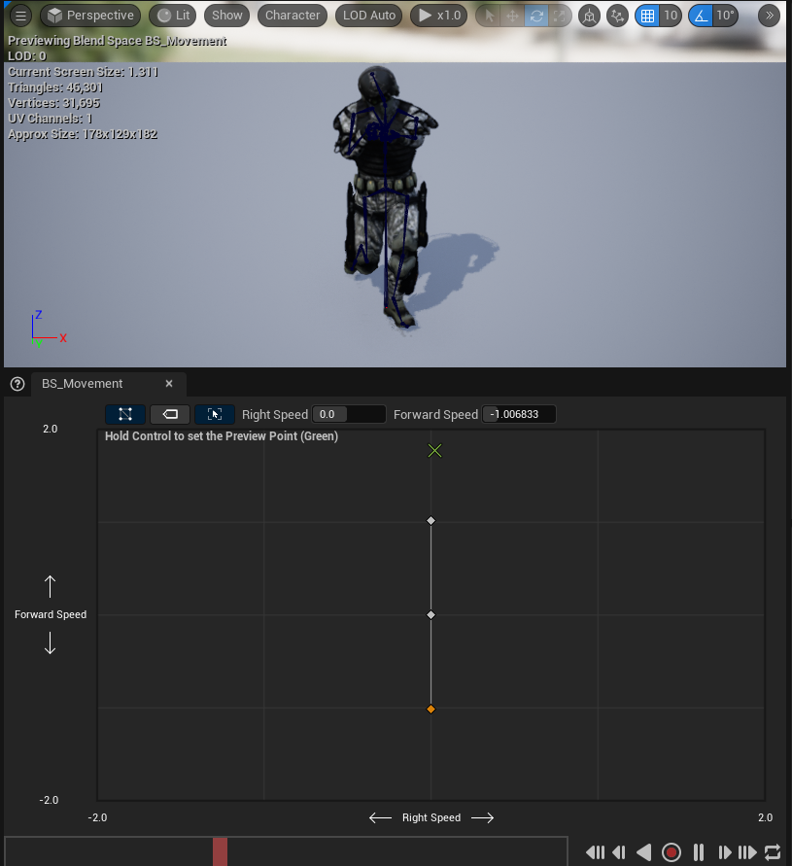The width and height of the screenshot is (792, 866).
Task: Click the fit view to grid icon
Action: [x=125, y=413]
